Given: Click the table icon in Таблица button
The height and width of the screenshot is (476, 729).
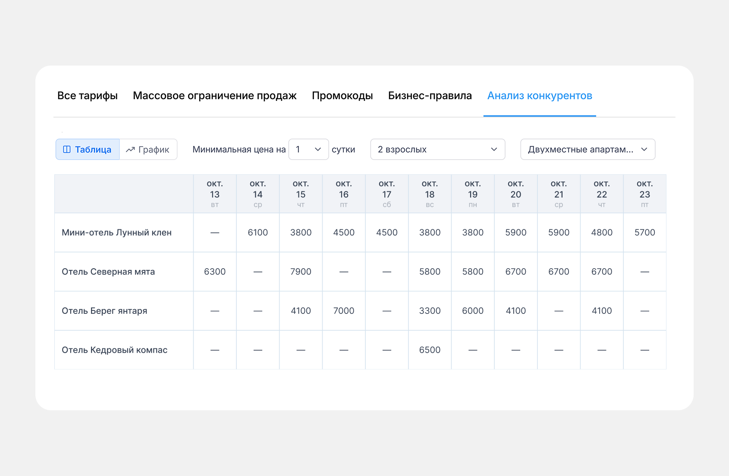Looking at the screenshot, I should 67,150.
